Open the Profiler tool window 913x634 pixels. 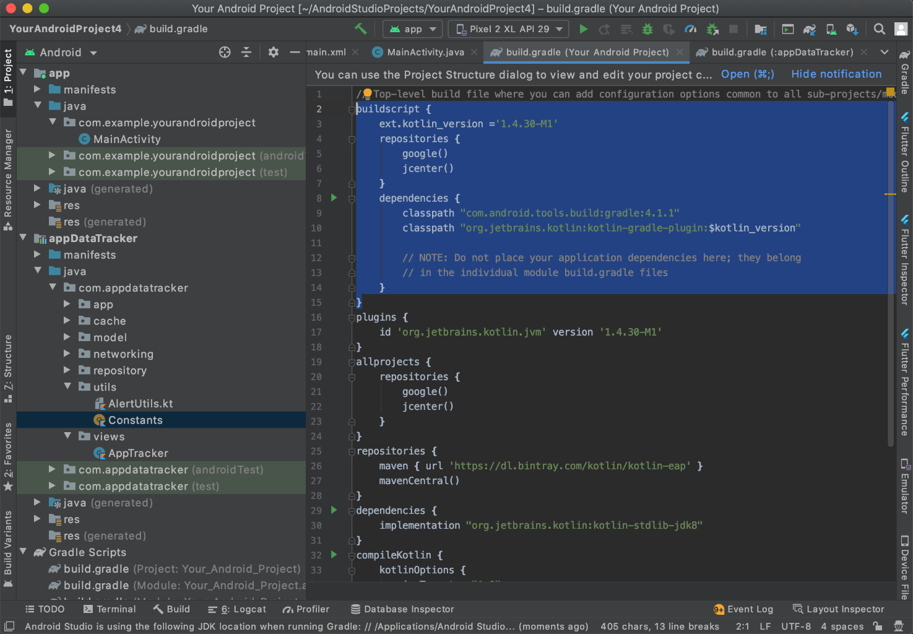pyautogui.click(x=306, y=609)
